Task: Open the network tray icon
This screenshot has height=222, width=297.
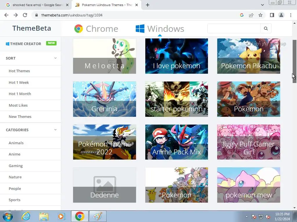Action: 261,217
